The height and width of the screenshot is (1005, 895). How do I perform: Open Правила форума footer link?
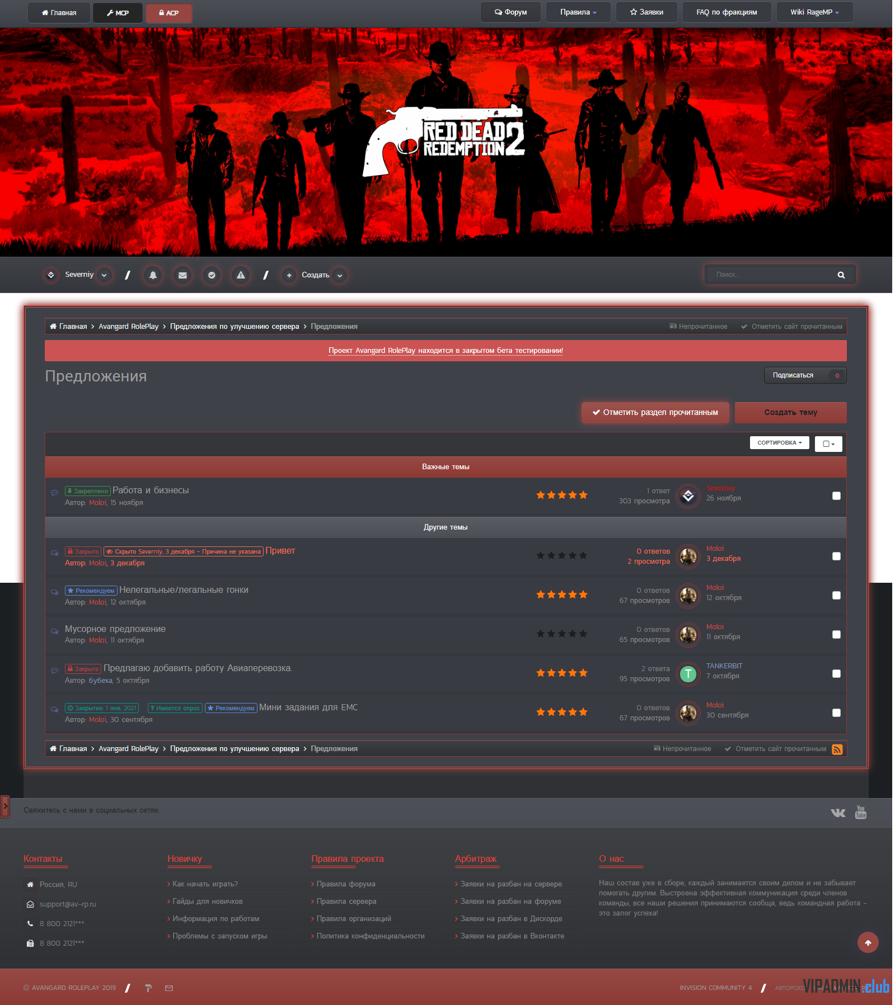(346, 884)
